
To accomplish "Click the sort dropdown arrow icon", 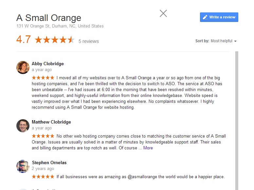I will point(235,41).
